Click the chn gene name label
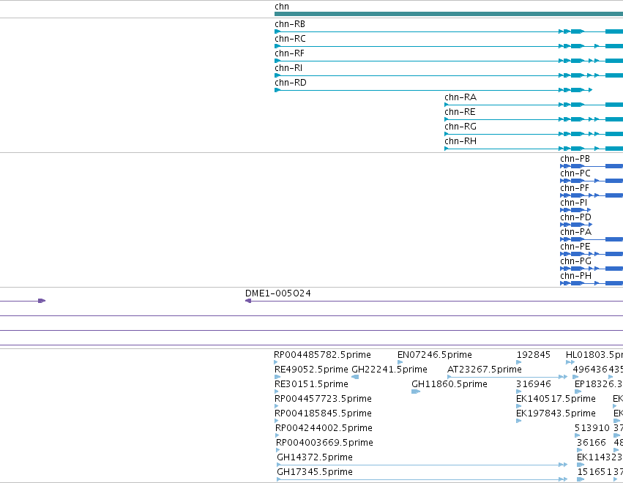The height and width of the screenshot is (483, 623). pyautogui.click(x=282, y=7)
